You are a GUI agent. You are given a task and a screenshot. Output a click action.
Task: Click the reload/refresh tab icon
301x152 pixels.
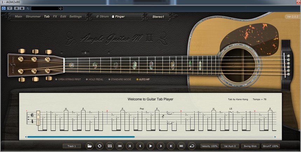(x=100, y=146)
